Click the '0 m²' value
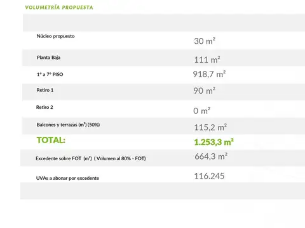Image resolution: width=305 pixels, height=228 pixels. coord(202,111)
